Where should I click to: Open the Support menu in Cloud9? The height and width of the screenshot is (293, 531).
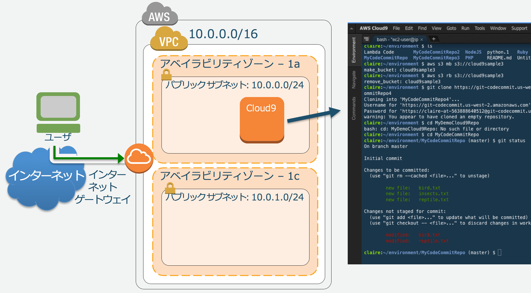point(519,28)
